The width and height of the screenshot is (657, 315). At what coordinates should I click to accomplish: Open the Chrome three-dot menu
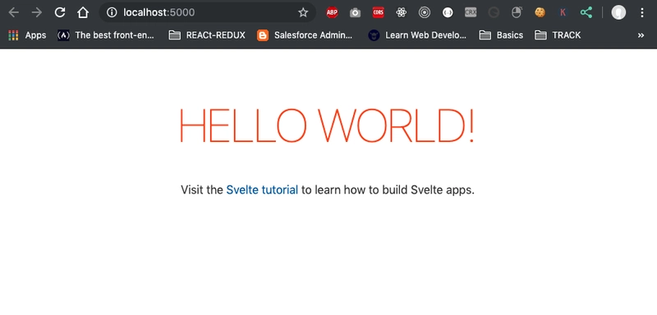coord(642,12)
